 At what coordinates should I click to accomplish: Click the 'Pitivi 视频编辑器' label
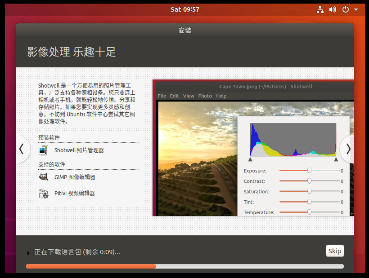[75, 194]
